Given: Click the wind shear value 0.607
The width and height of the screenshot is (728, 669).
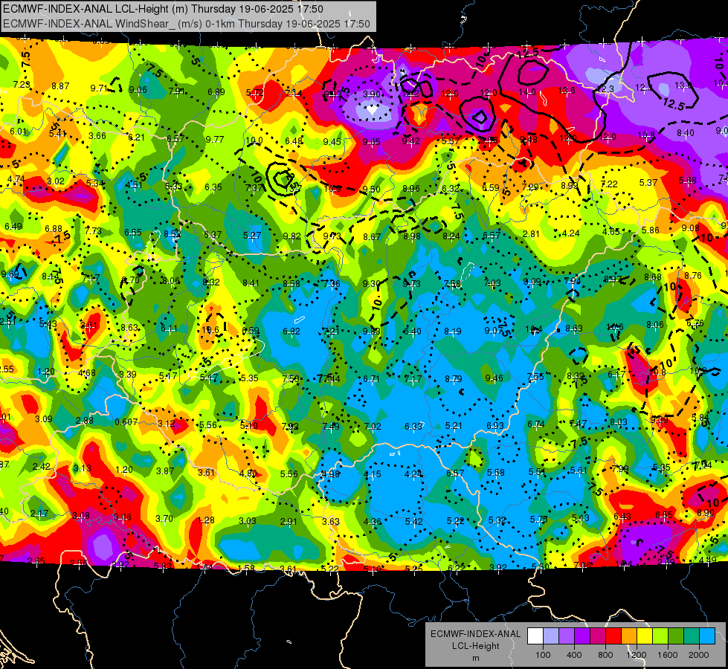Looking at the screenshot, I should 126,421.
